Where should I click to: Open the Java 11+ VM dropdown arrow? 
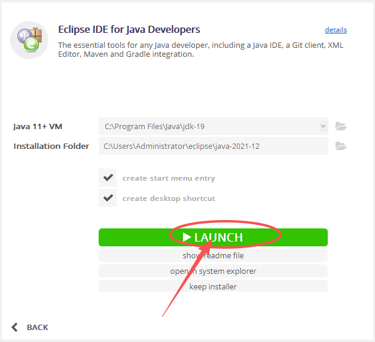point(323,126)
